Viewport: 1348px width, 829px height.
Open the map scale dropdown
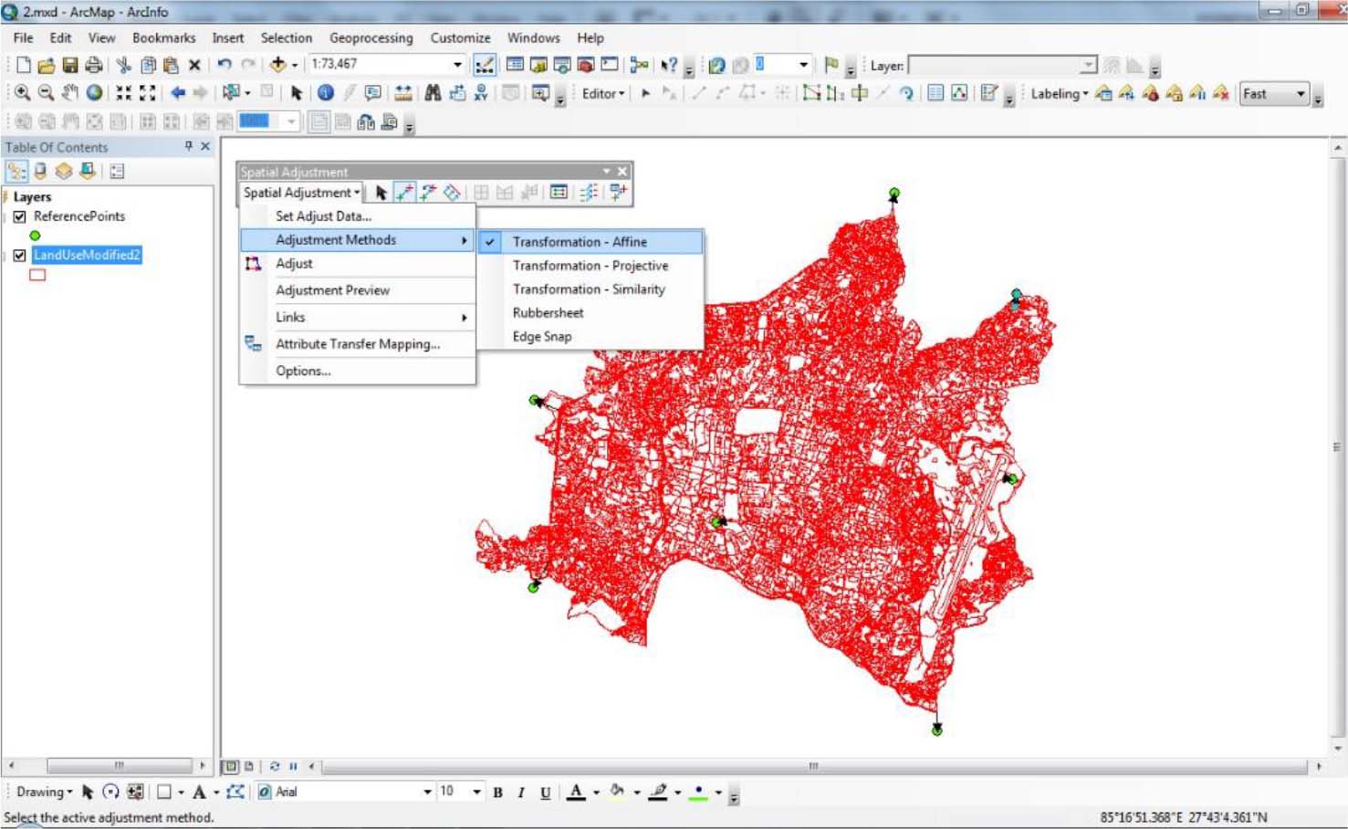(457, 65)
